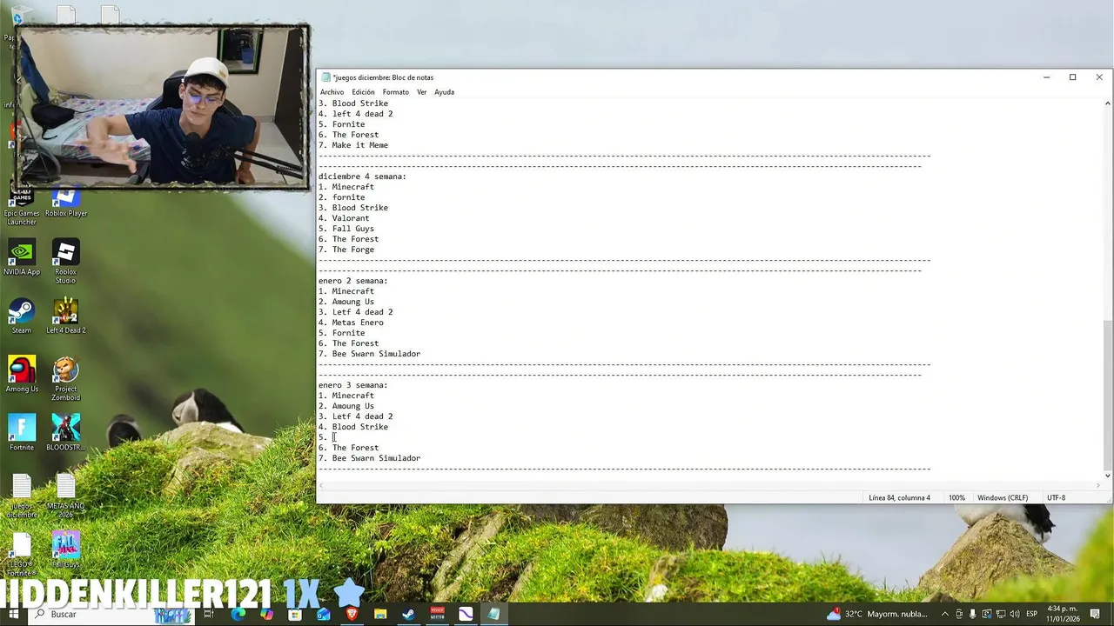The image size is (1114, 626).
Task: Click the microphone tray icon
Action: [973, 614]
